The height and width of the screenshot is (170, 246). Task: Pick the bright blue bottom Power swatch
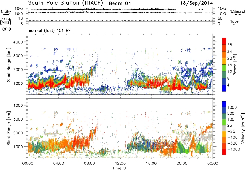point(224,88)
